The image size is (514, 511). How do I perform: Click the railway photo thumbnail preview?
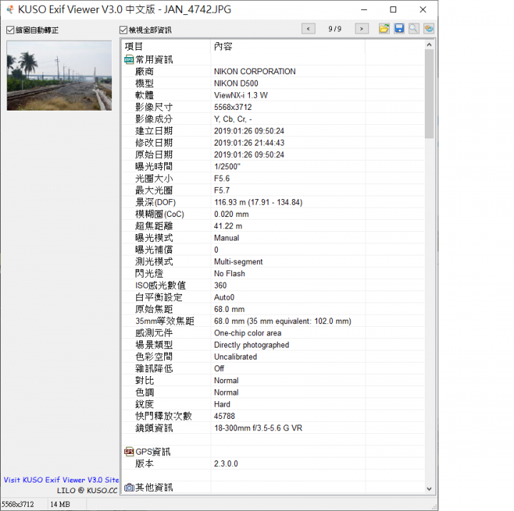pyautogui.click(x=59, y=76)
